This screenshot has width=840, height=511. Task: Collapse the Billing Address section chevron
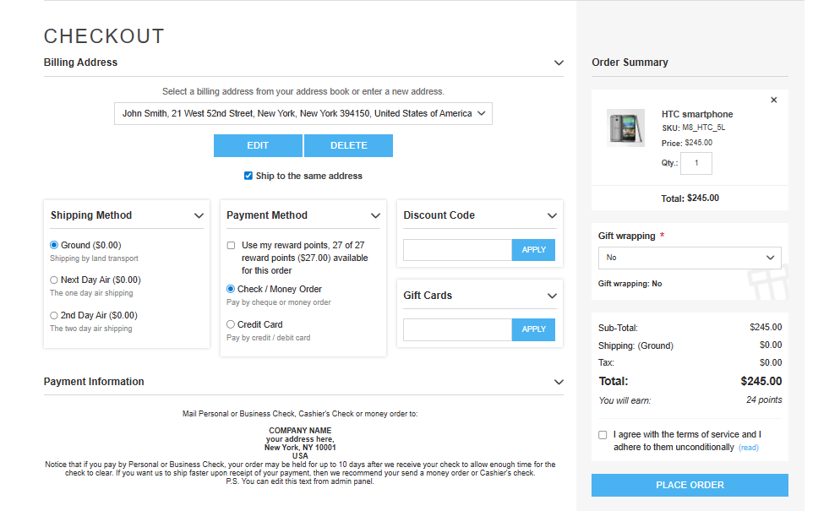point(559,63)
